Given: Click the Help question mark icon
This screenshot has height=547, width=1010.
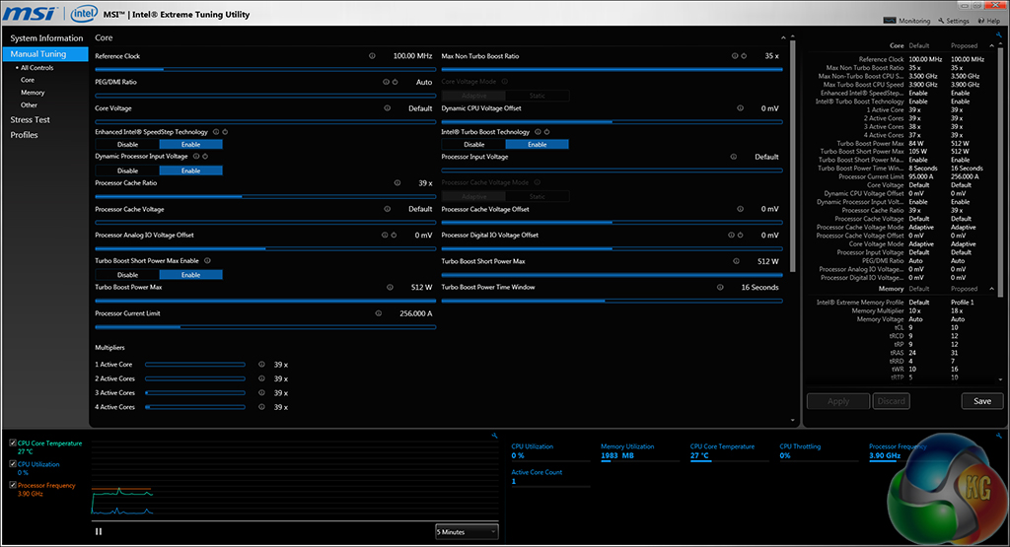Looking at the screenshot, I should 980,21.
